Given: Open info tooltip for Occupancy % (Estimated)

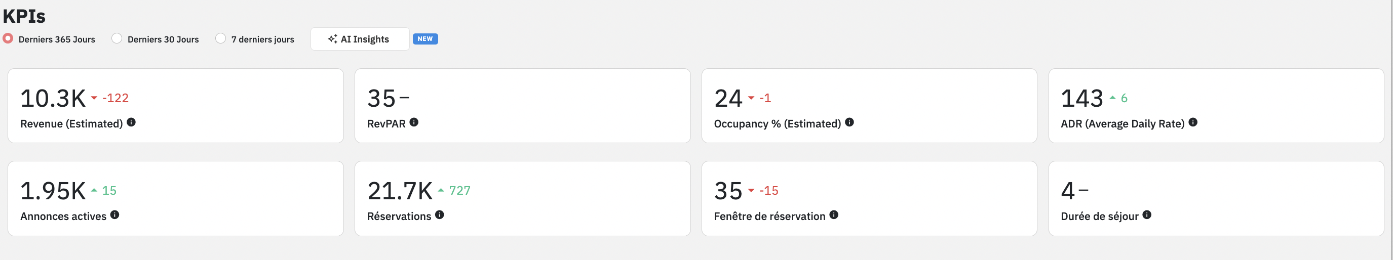Looking at the screenshot, I should tap(849, 122).
